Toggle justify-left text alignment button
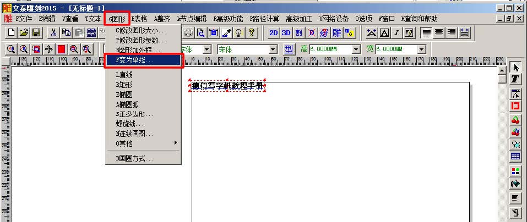The height and width of the screenshot is (222, 527). tap(427, 32)
